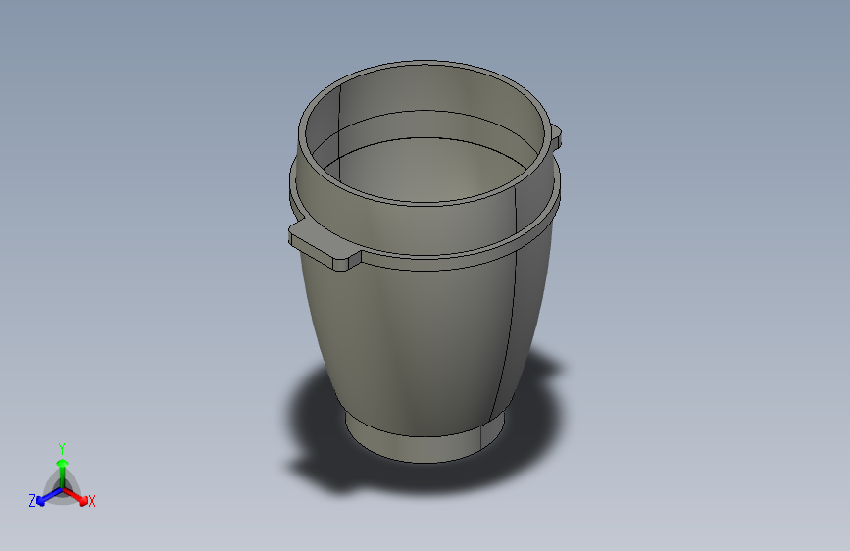The width and height of the screenshot is (850, 551).
Task: Click the blue Z axis arrow of triad
Action: tap(49, 497)
